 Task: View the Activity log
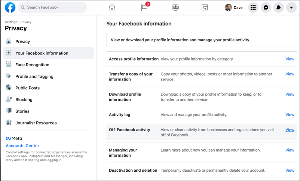tap(290, 115)
